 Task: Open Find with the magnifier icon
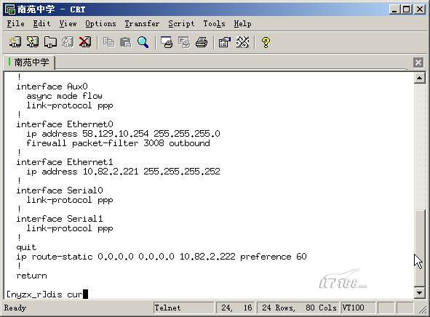pyautogui.click(x=143, y=42)
